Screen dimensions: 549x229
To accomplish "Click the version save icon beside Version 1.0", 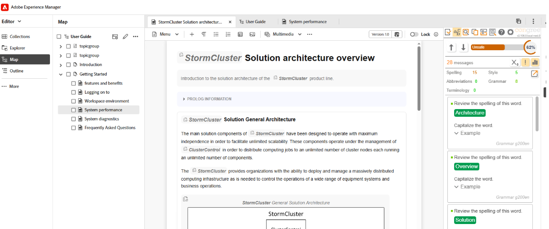I will [397, 34].
